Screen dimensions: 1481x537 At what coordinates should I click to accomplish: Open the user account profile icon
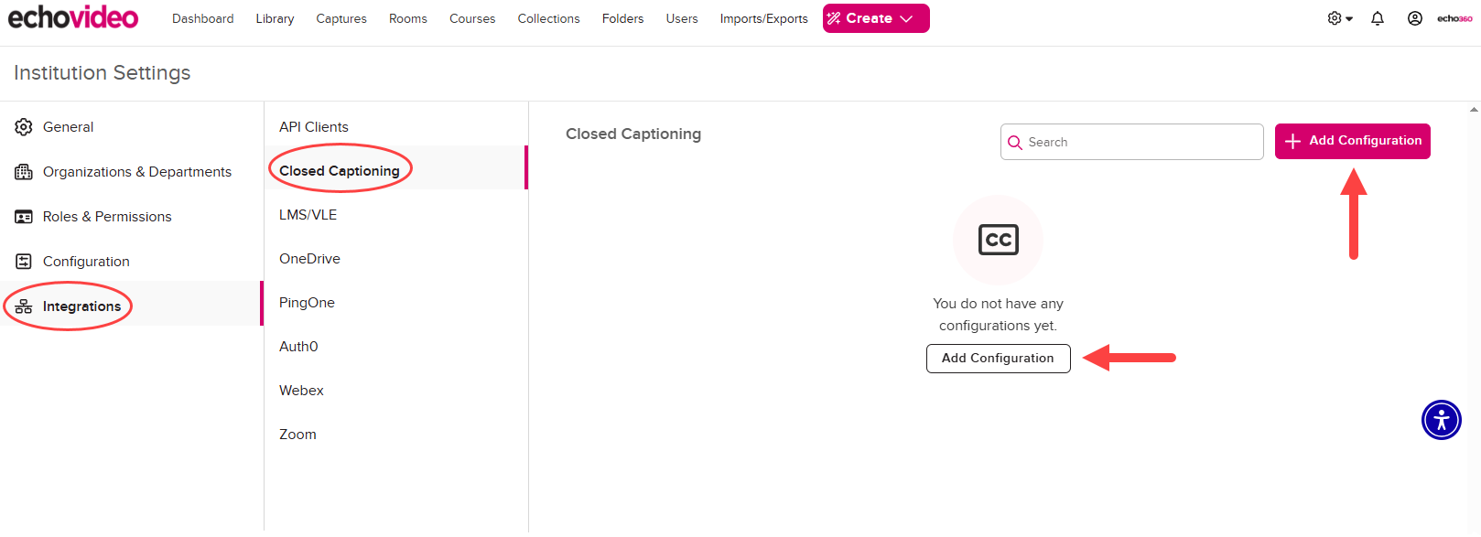(x=1414, y=18)
